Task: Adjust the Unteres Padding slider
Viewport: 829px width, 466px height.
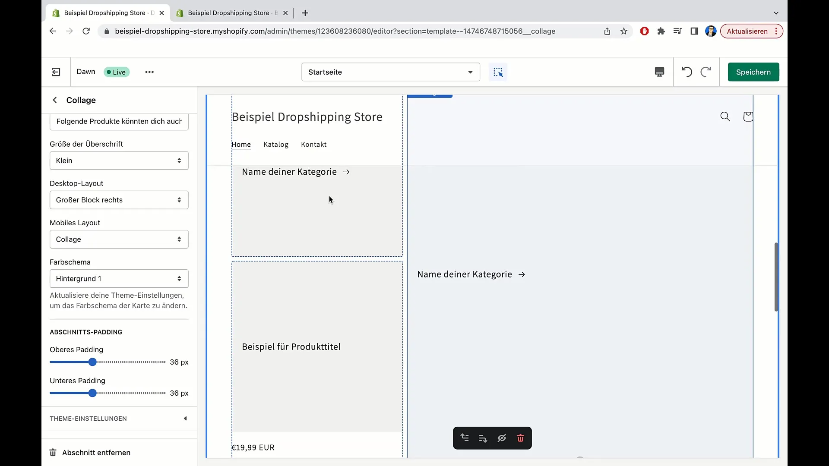Action: (x=92, y=393)
